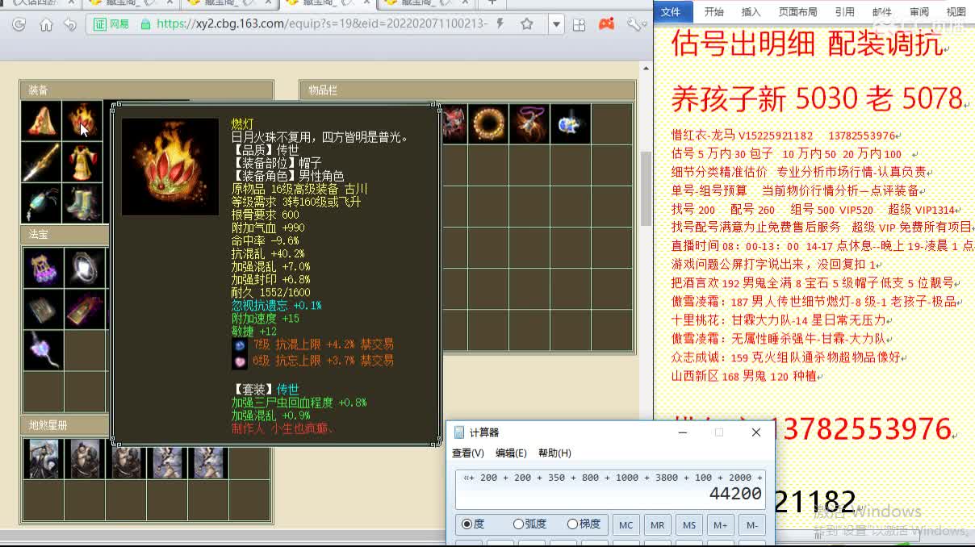975x547 pixels.
Task: Open calculator 查看(V) menu
Action: click(x=468, y=453)
